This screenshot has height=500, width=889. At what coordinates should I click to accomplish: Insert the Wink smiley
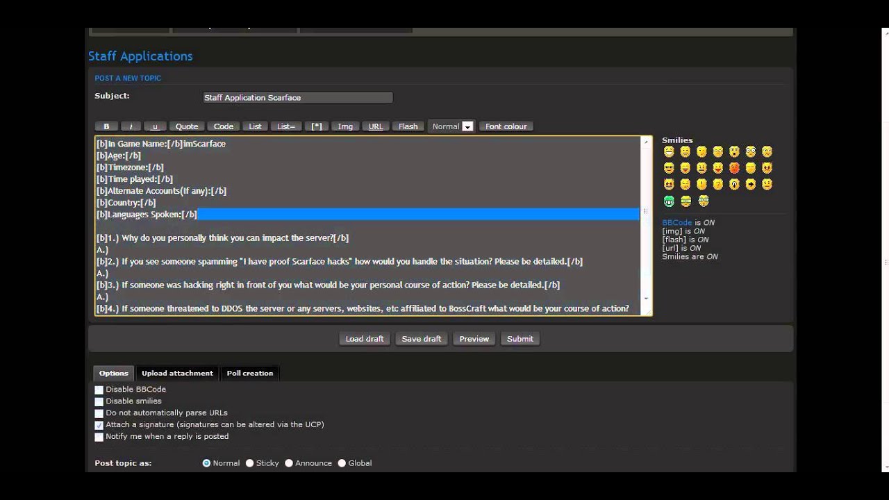(x=701, y=151)
